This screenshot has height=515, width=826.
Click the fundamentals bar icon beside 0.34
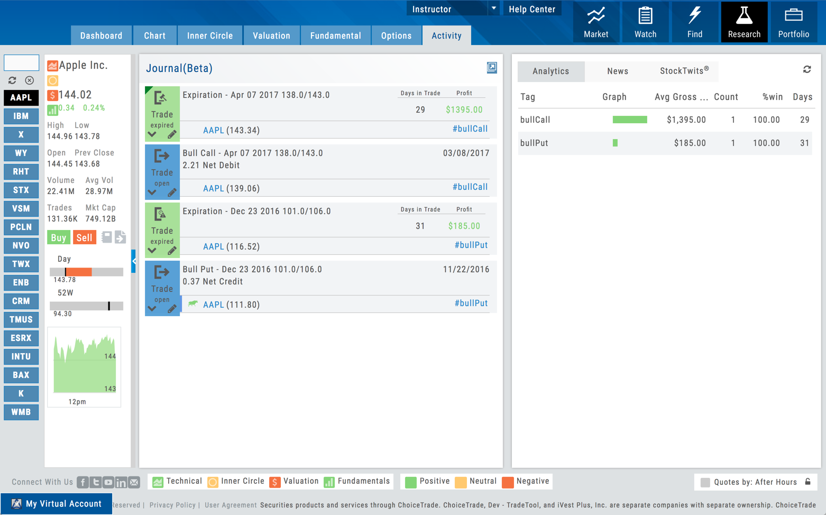[x=52, y=109]
